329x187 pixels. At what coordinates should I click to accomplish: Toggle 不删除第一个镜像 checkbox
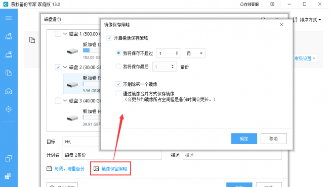tap(118, 84)
